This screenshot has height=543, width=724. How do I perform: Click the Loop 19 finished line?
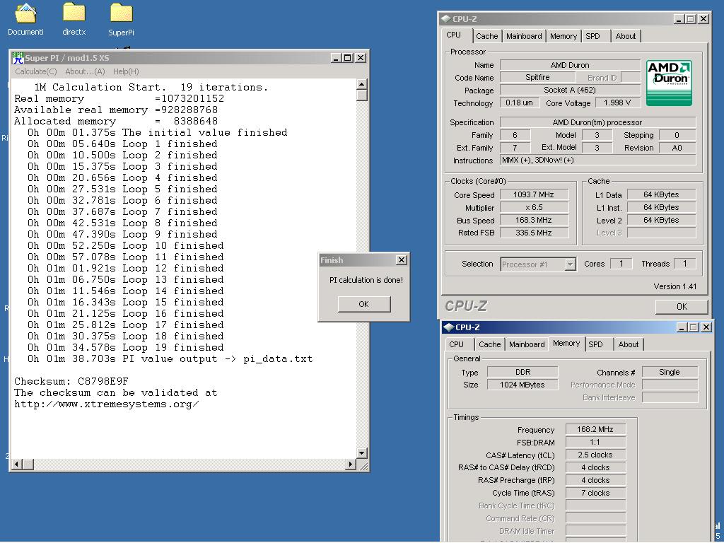[x=126, y=347]
